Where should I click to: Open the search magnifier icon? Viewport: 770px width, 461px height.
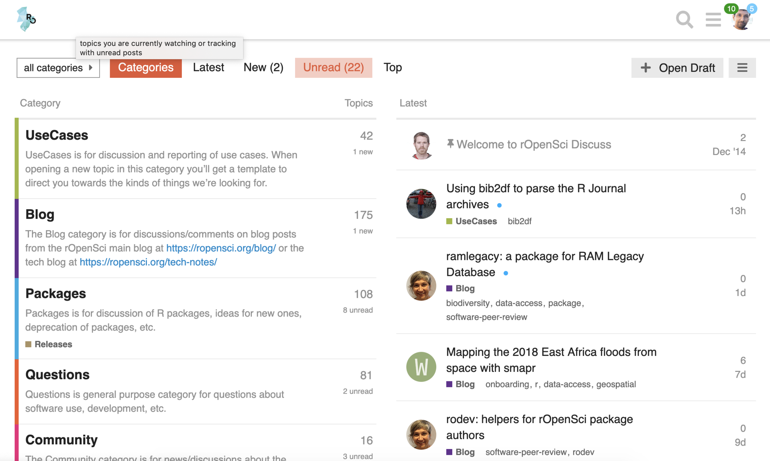(x=685, y=20)
